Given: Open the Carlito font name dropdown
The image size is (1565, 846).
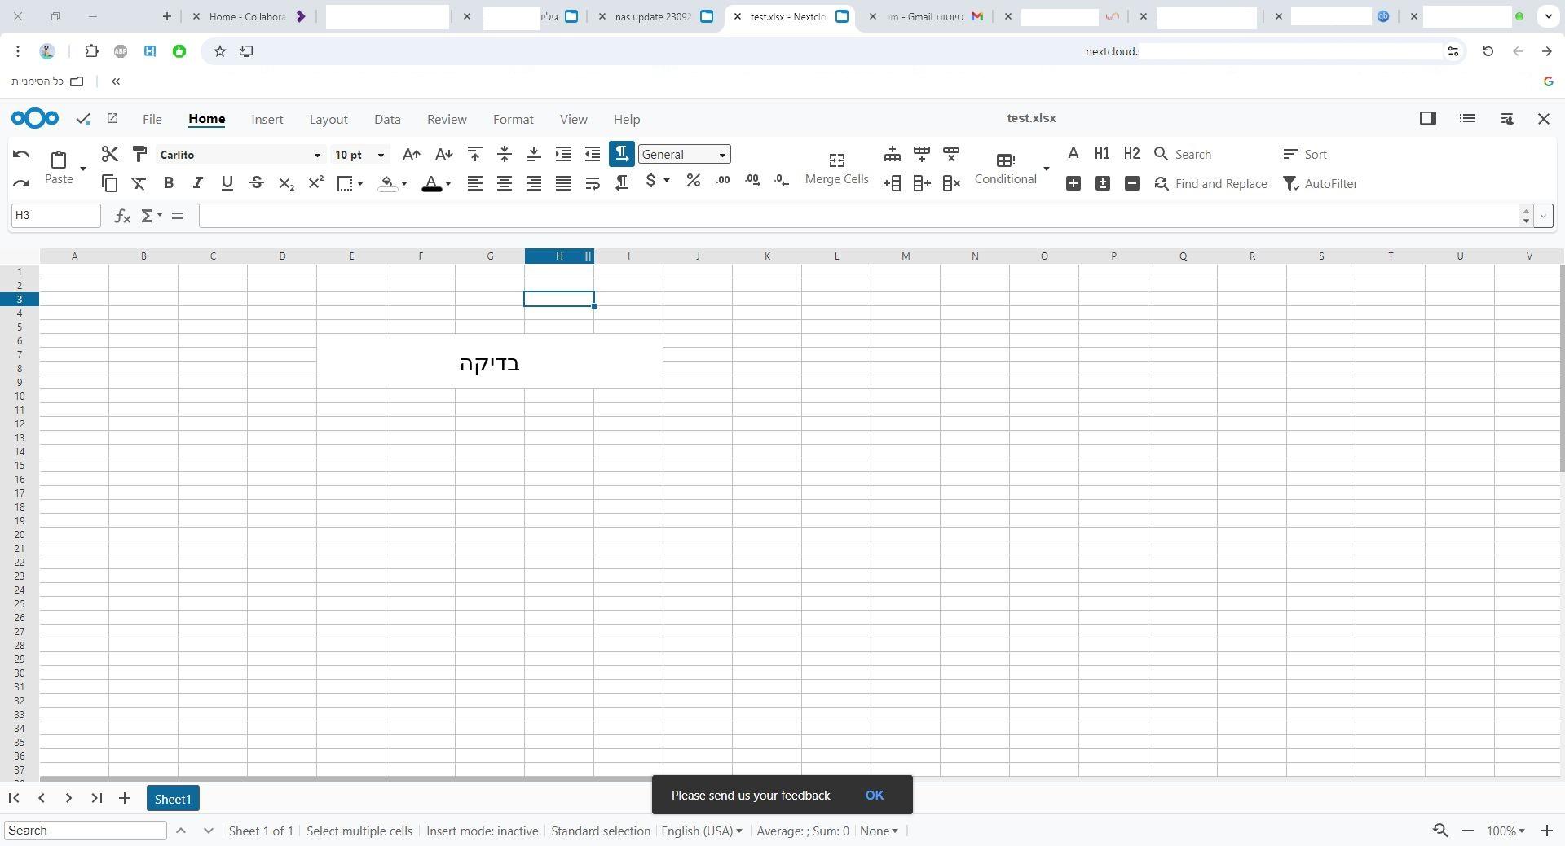Looking at the screenshot, I should click(317, 155).
